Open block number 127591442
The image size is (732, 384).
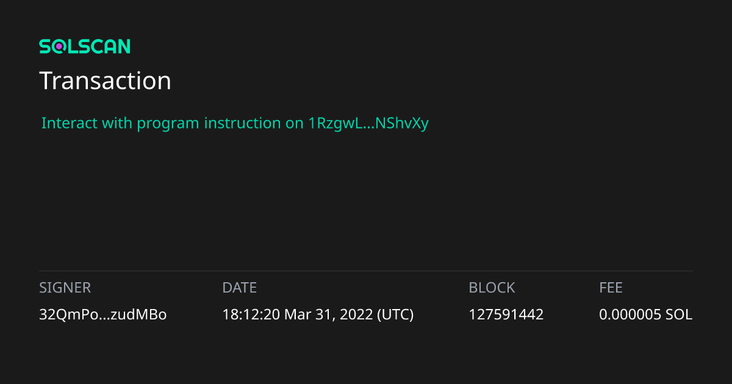pyautogui.click(x=506, y=315)
